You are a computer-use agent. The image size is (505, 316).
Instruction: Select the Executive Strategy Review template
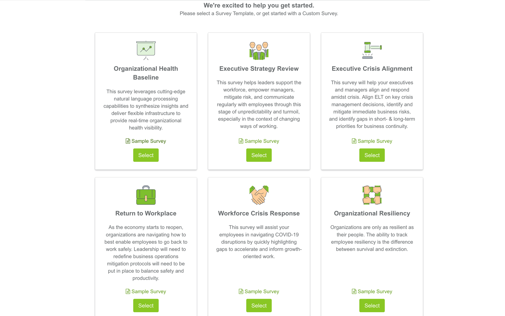259,155
